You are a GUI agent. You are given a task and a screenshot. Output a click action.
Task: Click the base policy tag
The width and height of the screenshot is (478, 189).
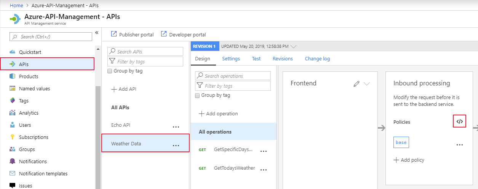pyautogui.click(x=401, y=142)
